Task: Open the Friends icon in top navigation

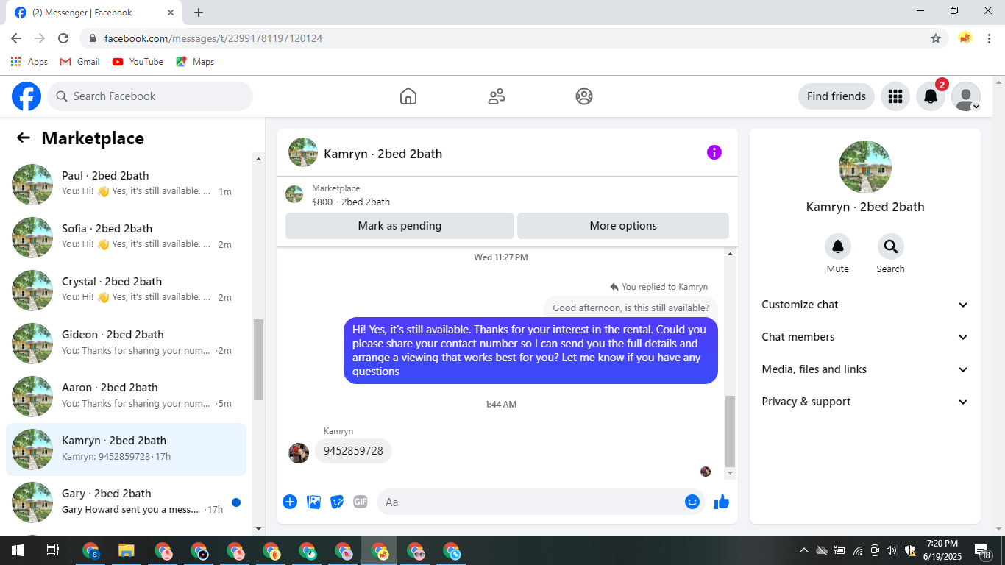Action: click(497, 96)
